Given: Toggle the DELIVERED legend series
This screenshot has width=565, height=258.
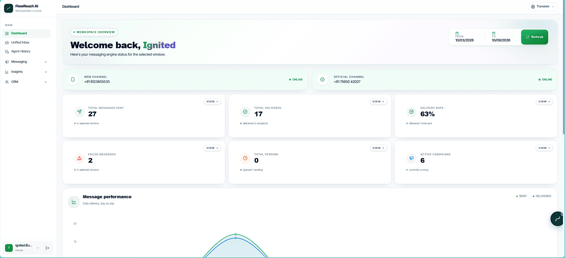Looking at the screenshot, I should (542, 196).
